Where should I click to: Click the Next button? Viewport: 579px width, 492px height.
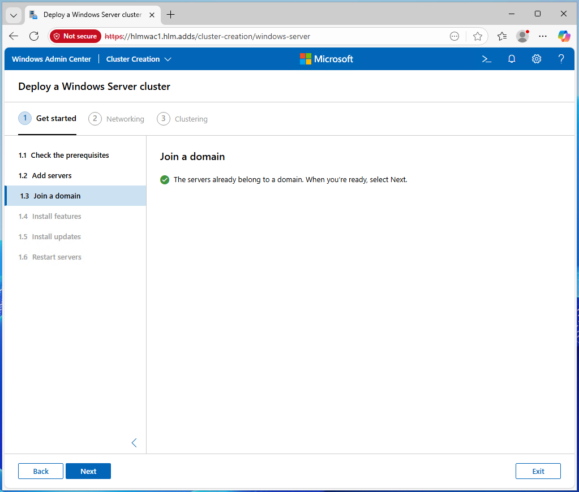88,471
